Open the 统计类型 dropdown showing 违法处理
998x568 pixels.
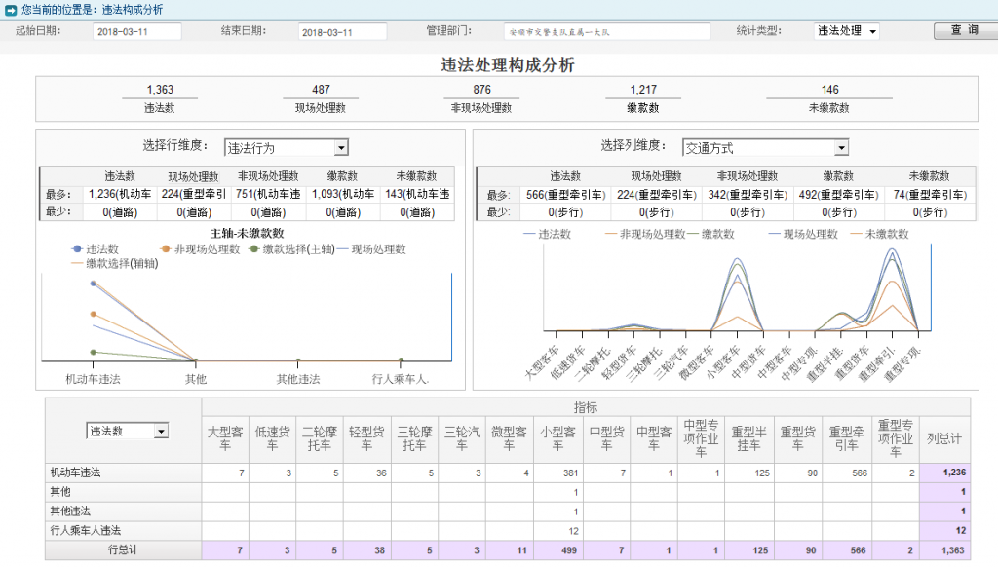pyautogui.click(x=846, y=31)
